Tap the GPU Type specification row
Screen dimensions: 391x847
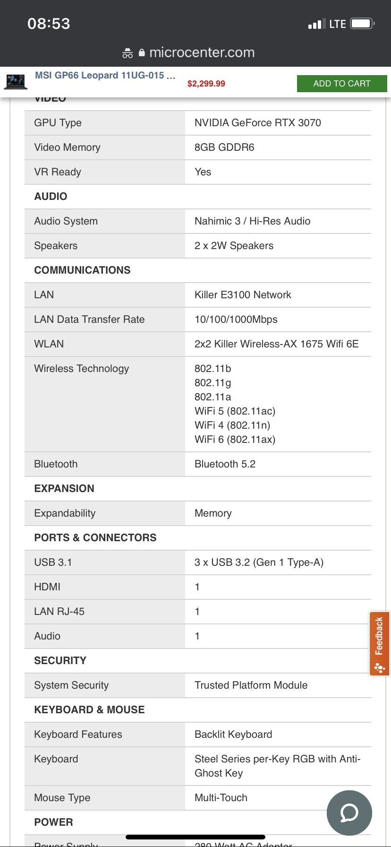pos(198,123)
